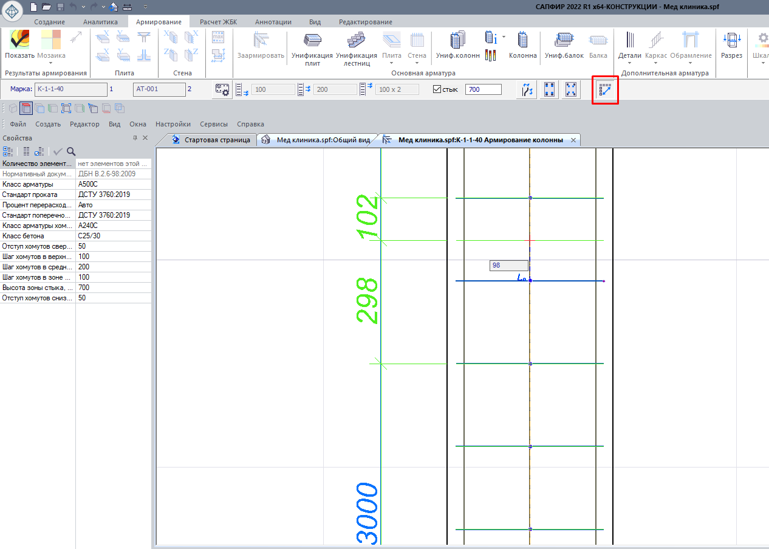Open column reinforcement settings gear icon
Viewport: 769px width, 549px height.
pyautogui.click(x=222, y=90)
